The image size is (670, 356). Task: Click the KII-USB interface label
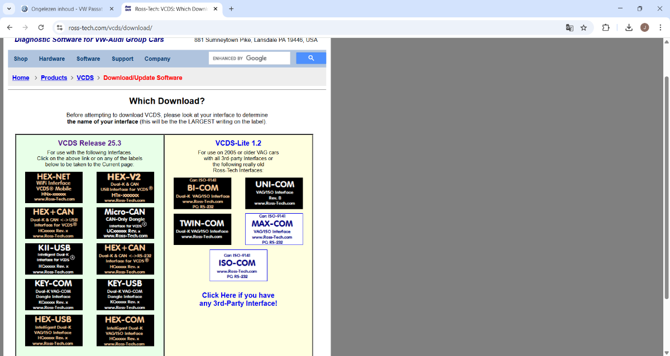click(x=54, y=259)
